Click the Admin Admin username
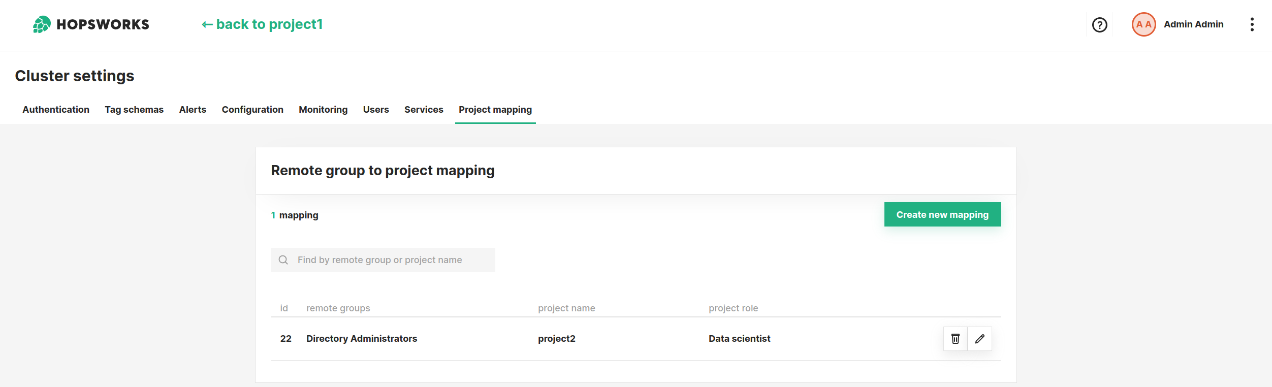 [1193, 24]
